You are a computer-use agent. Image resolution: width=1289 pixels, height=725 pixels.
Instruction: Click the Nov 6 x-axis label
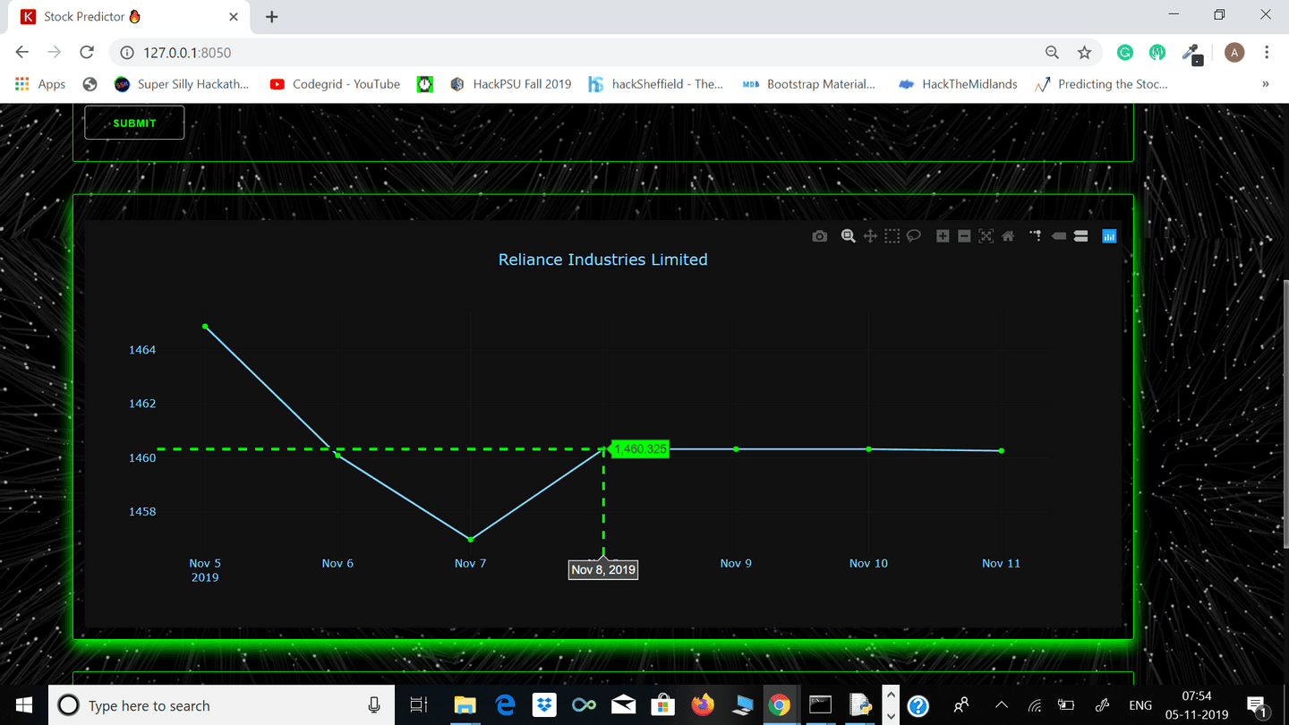click(x=337, y=563)
